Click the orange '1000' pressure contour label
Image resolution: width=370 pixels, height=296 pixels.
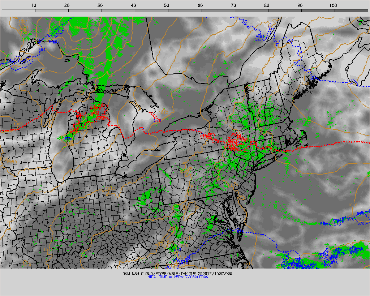(68, 47)
